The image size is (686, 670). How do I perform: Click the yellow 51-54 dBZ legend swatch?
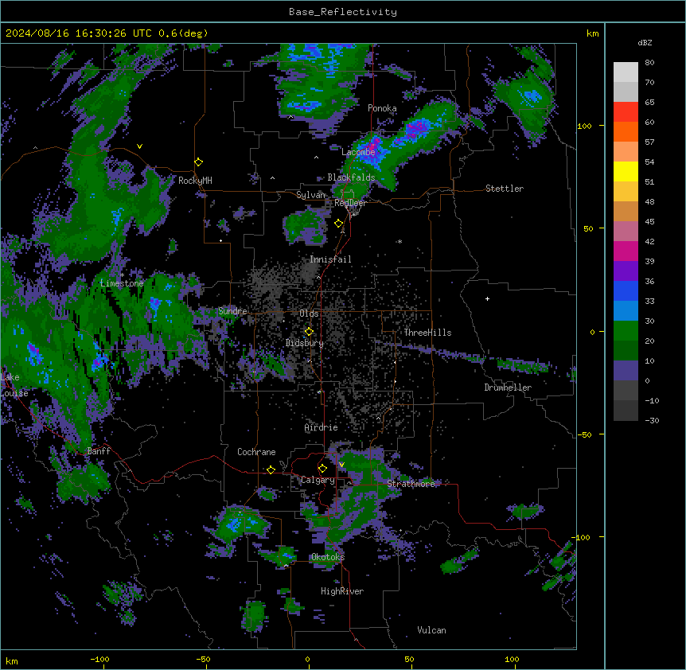626,171
